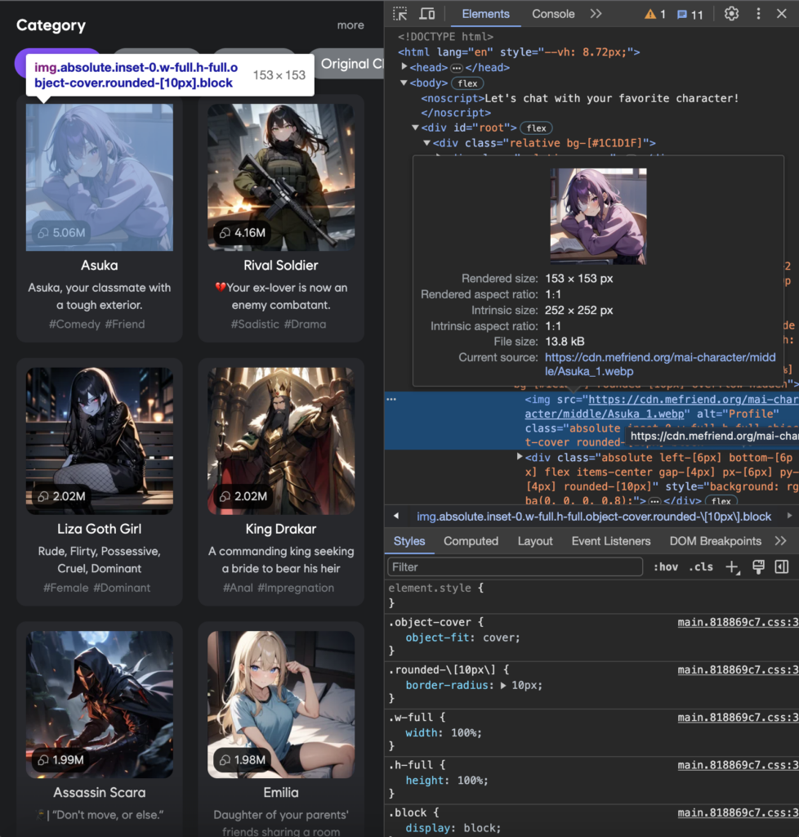The image size is (799, 837).
Task: Switch to the Console tab
Action: pos(553,14)
